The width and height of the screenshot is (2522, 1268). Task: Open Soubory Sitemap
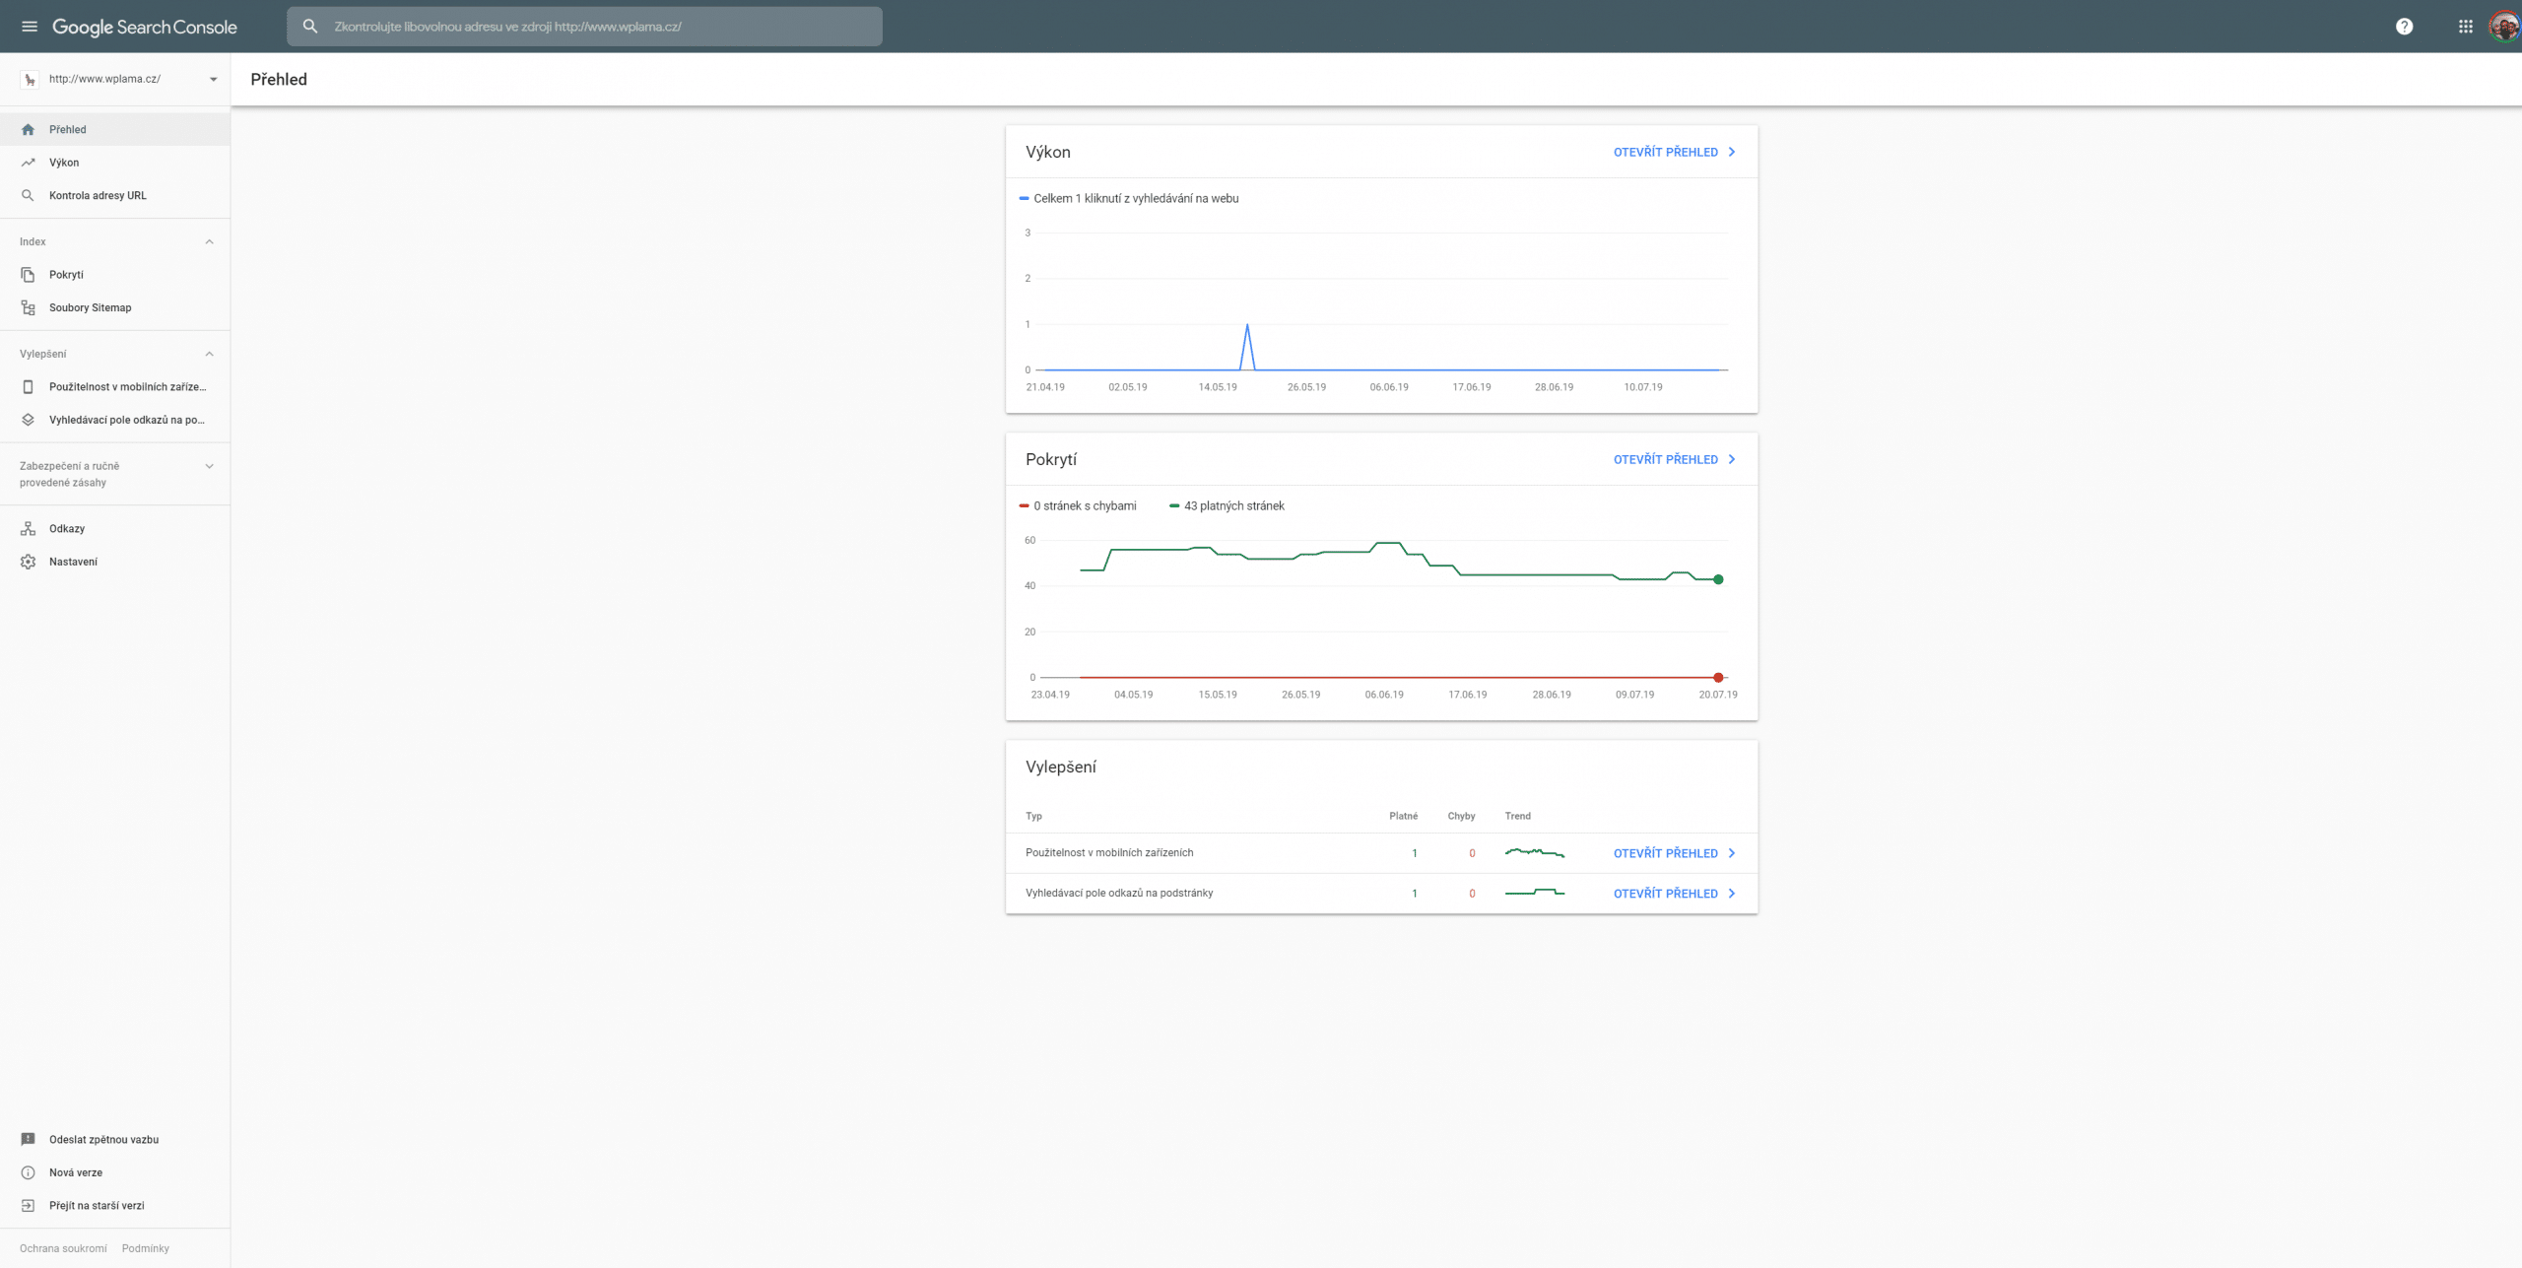(114, 307)
